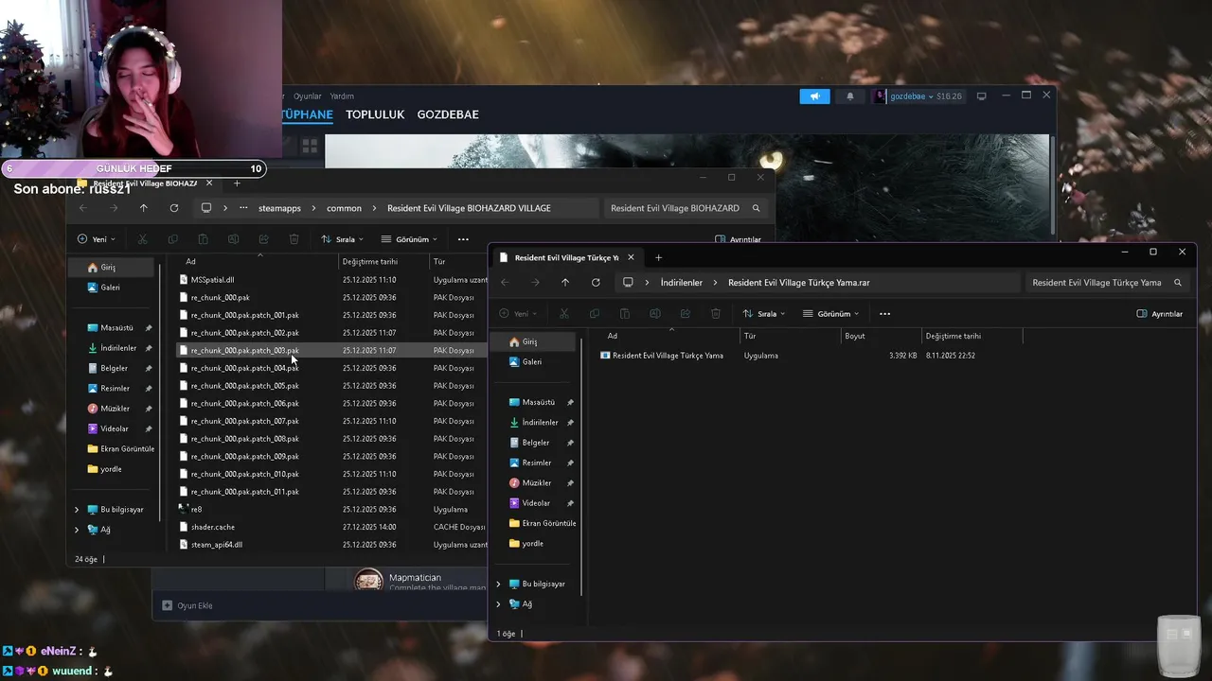
Task: Click common breadcrumb in address bar
Action: pyautogui.click(x=344, y=208)
